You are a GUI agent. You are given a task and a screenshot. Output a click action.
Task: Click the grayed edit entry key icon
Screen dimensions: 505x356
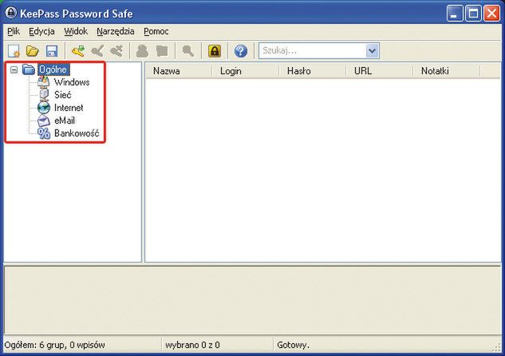point(97,51)
